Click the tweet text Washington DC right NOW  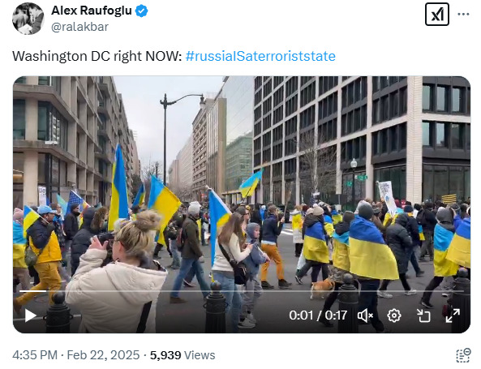point(97,56)
